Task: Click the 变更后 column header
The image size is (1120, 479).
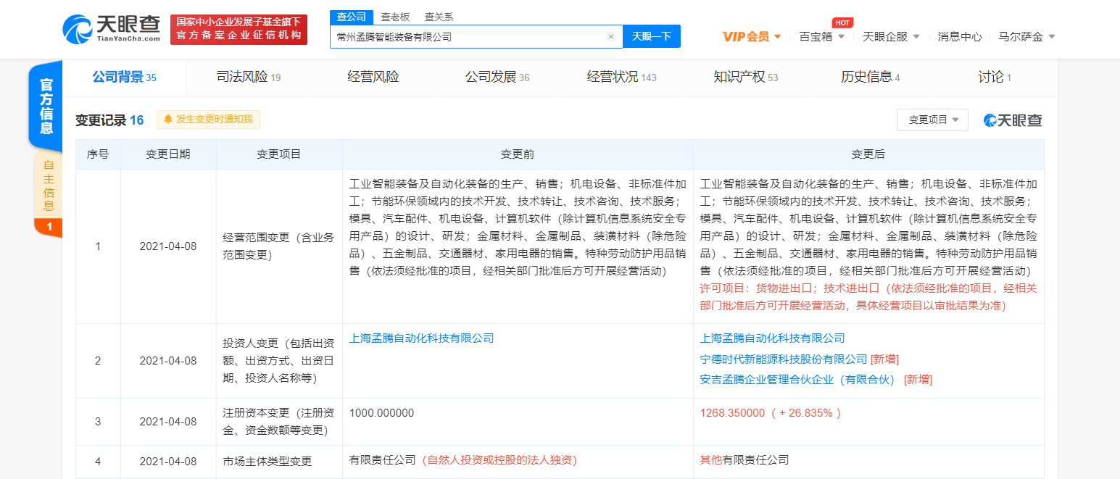Action: click(x=868, y=154)
